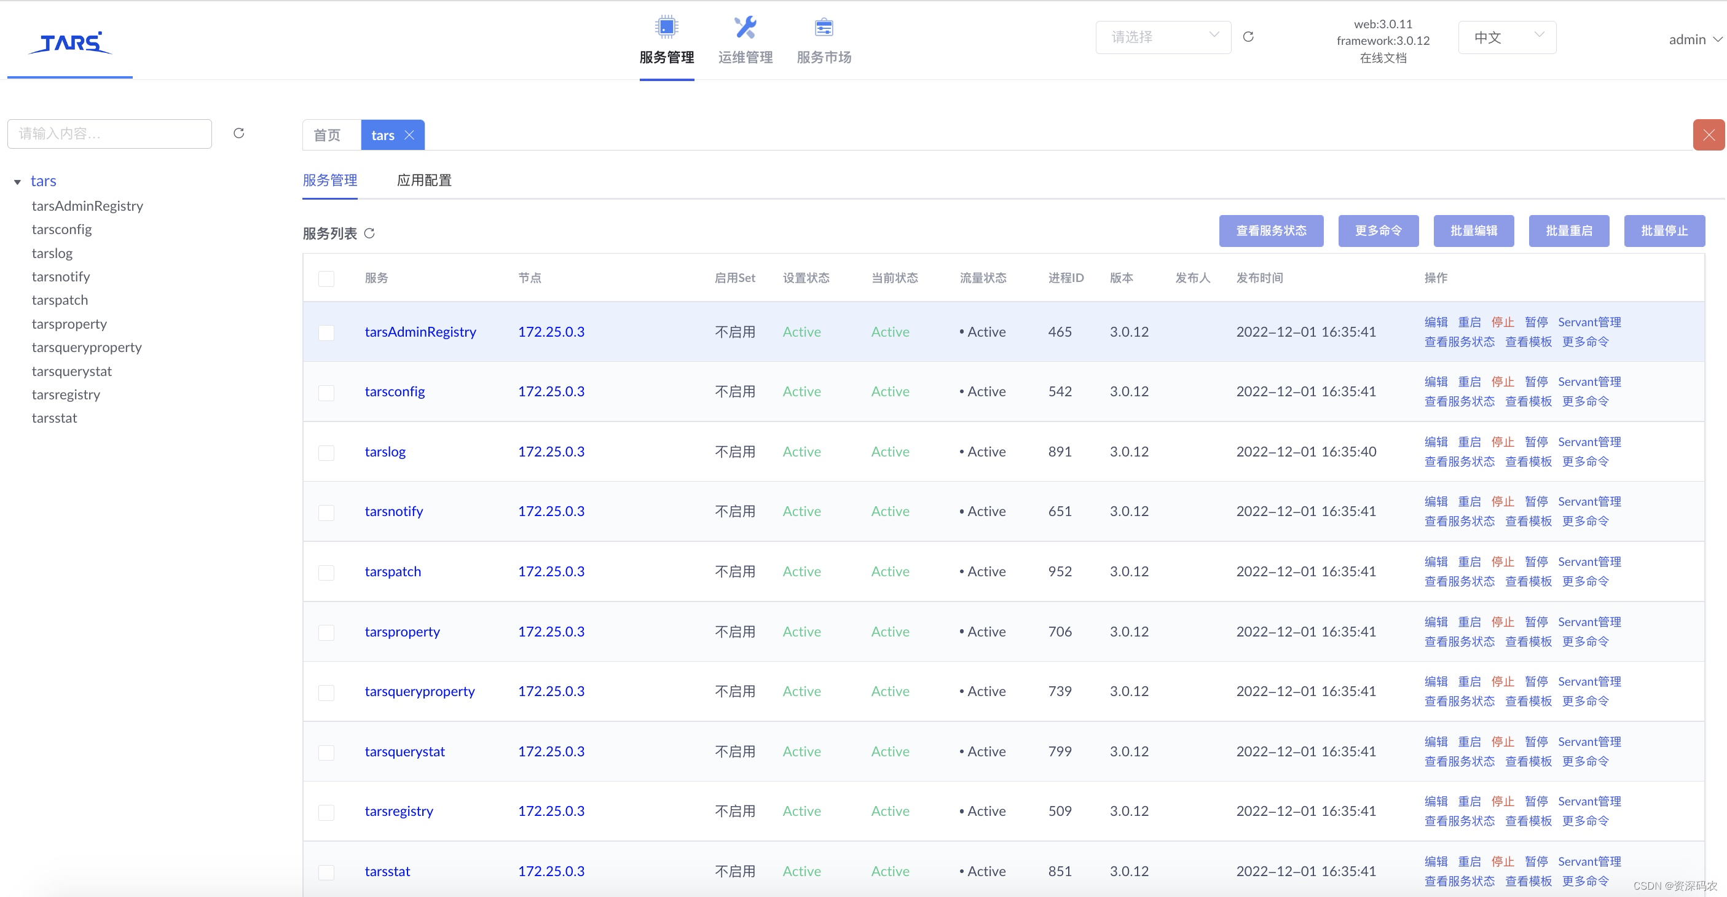
Task: Select tarsstat in the sidebar tree
Action: click(54, 418)
